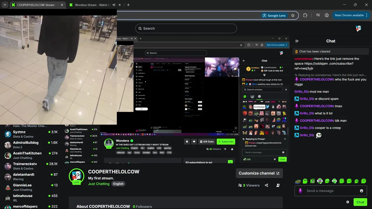Image resolution: width=372 pixels, height=209 pixels.
Task: Open the user avatar menu at top right
Action: (358, 28)
